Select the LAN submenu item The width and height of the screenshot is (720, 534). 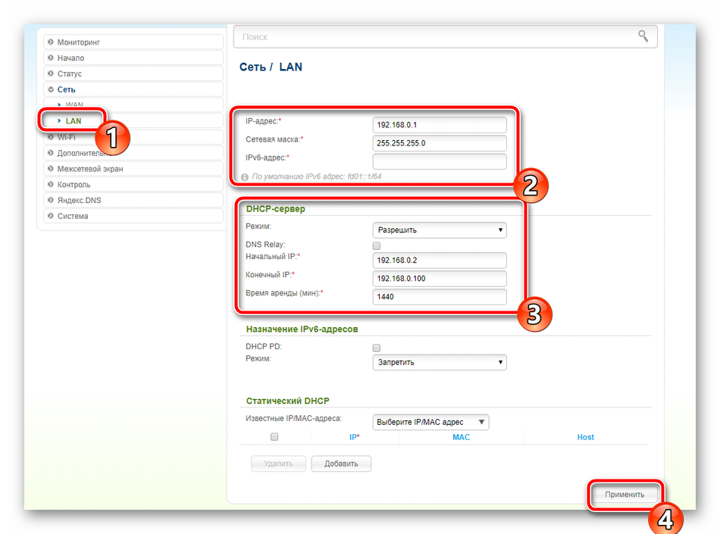[74, 120]
